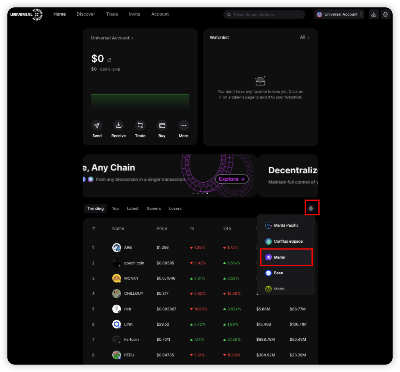
Task: Select Base chain
Action: pos(286,273)
